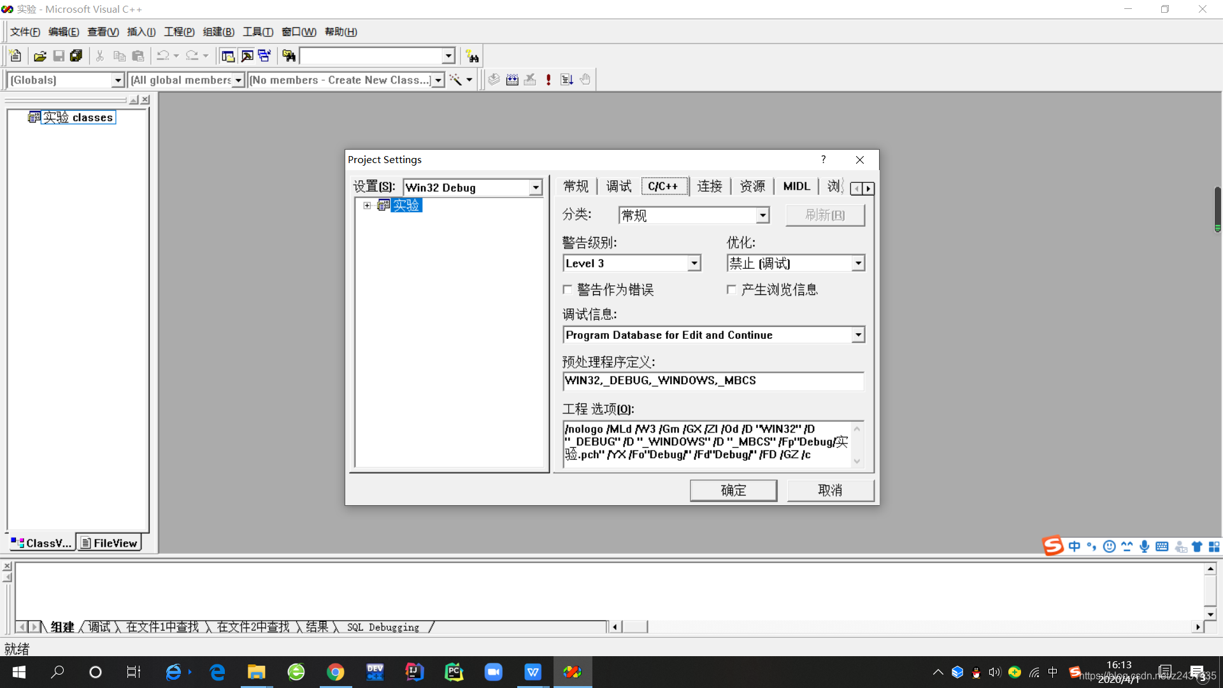Toggle the Output window icon

tap(247, 56)
